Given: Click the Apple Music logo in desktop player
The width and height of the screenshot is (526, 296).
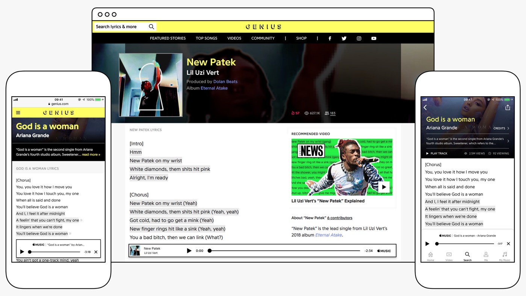Looking at the screenshot, I should 384,251.
